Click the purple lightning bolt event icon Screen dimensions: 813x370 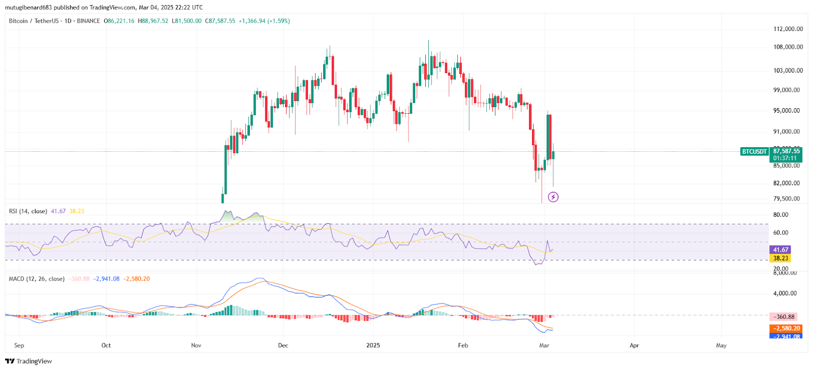coord(553,197)
